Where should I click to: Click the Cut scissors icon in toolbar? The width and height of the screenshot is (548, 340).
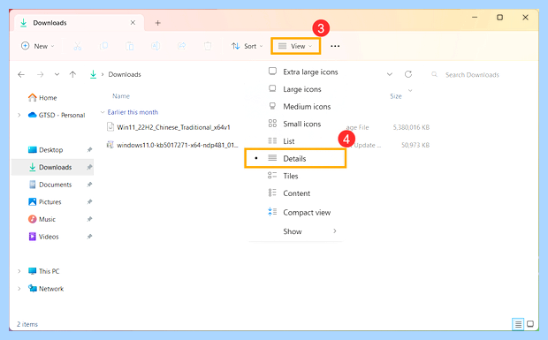[78, 46]
